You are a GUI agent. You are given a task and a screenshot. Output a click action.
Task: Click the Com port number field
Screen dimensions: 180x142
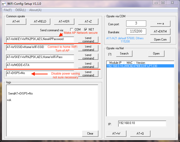pyautogui.click(x=136, y=23)
